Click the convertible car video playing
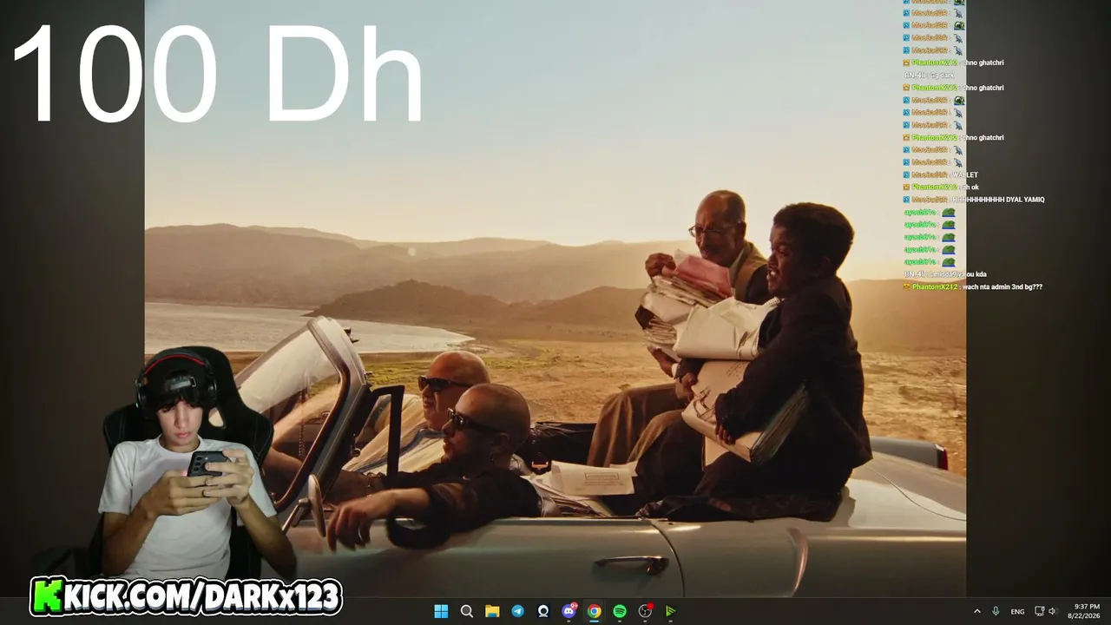This screenshot has height=625, width=1111. [x=555, y=299]
